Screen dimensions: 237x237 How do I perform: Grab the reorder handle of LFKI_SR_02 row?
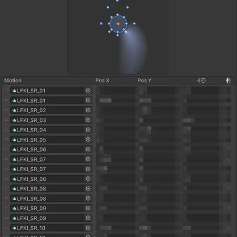6,110
